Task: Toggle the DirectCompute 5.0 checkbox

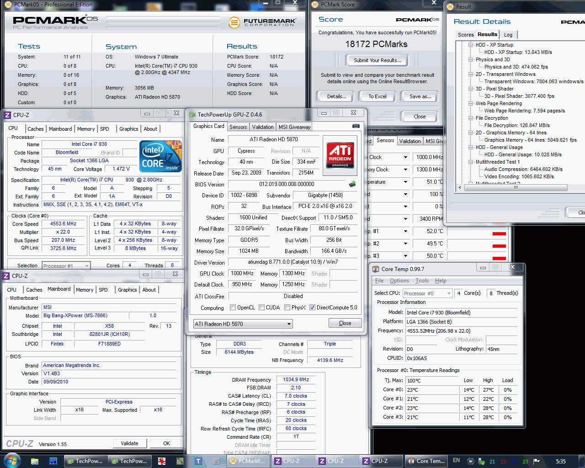Action: pyautogui.click(x=312, y=308)
